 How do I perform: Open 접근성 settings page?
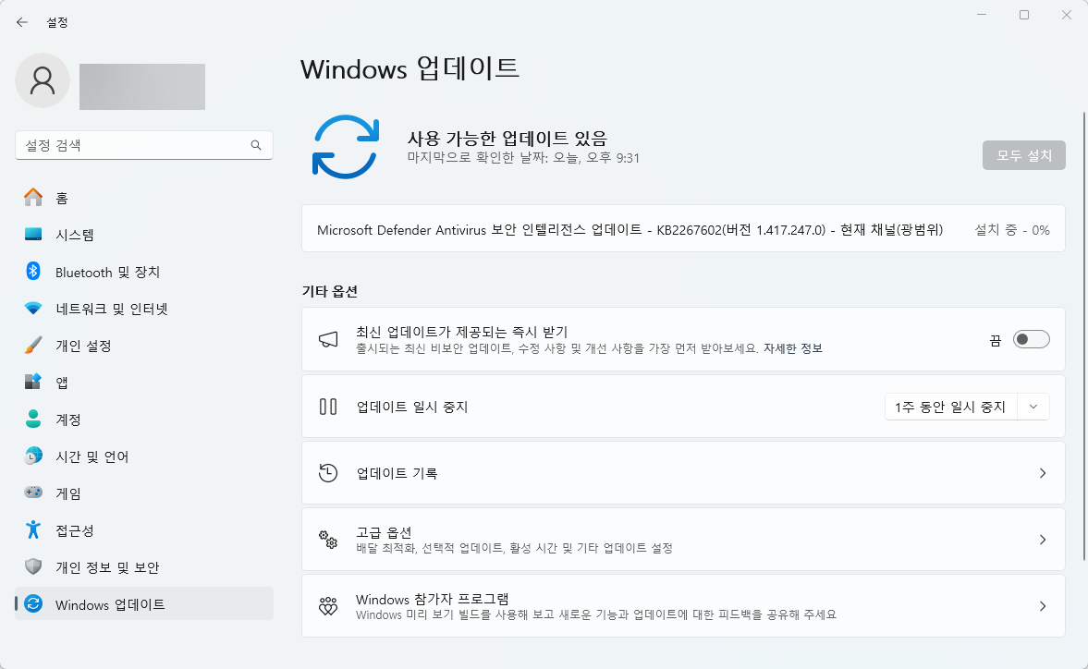[144, 530]
